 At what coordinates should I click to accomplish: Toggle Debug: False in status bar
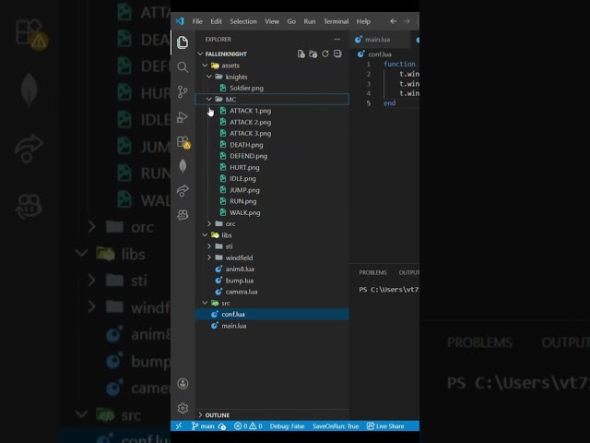coord(287,426)
